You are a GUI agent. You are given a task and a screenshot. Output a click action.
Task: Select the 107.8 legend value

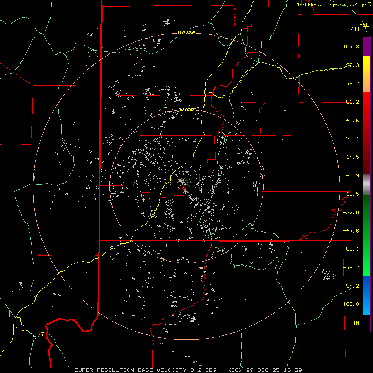(351, 46)
